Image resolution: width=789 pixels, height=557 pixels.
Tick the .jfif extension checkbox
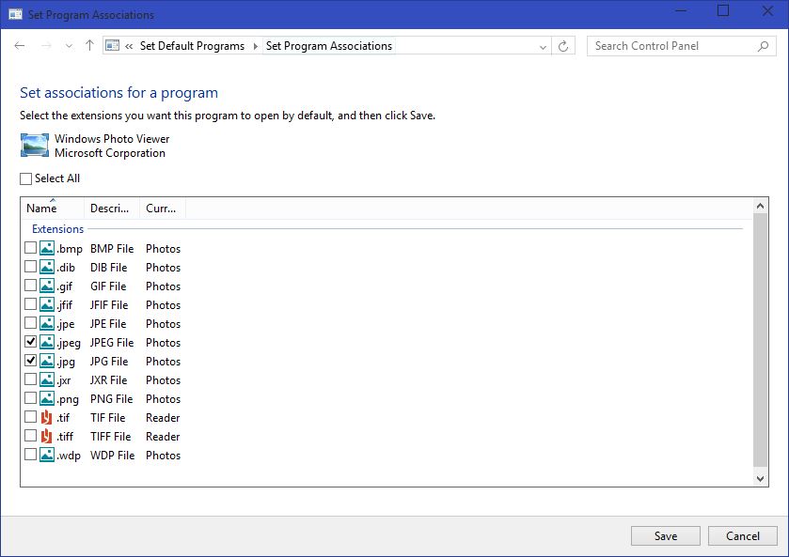click(x=31, y=304)
